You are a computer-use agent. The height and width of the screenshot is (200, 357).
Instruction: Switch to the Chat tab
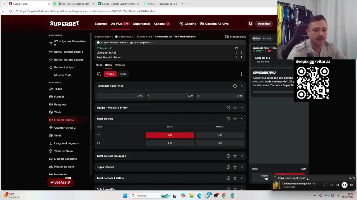click(99, 65)
